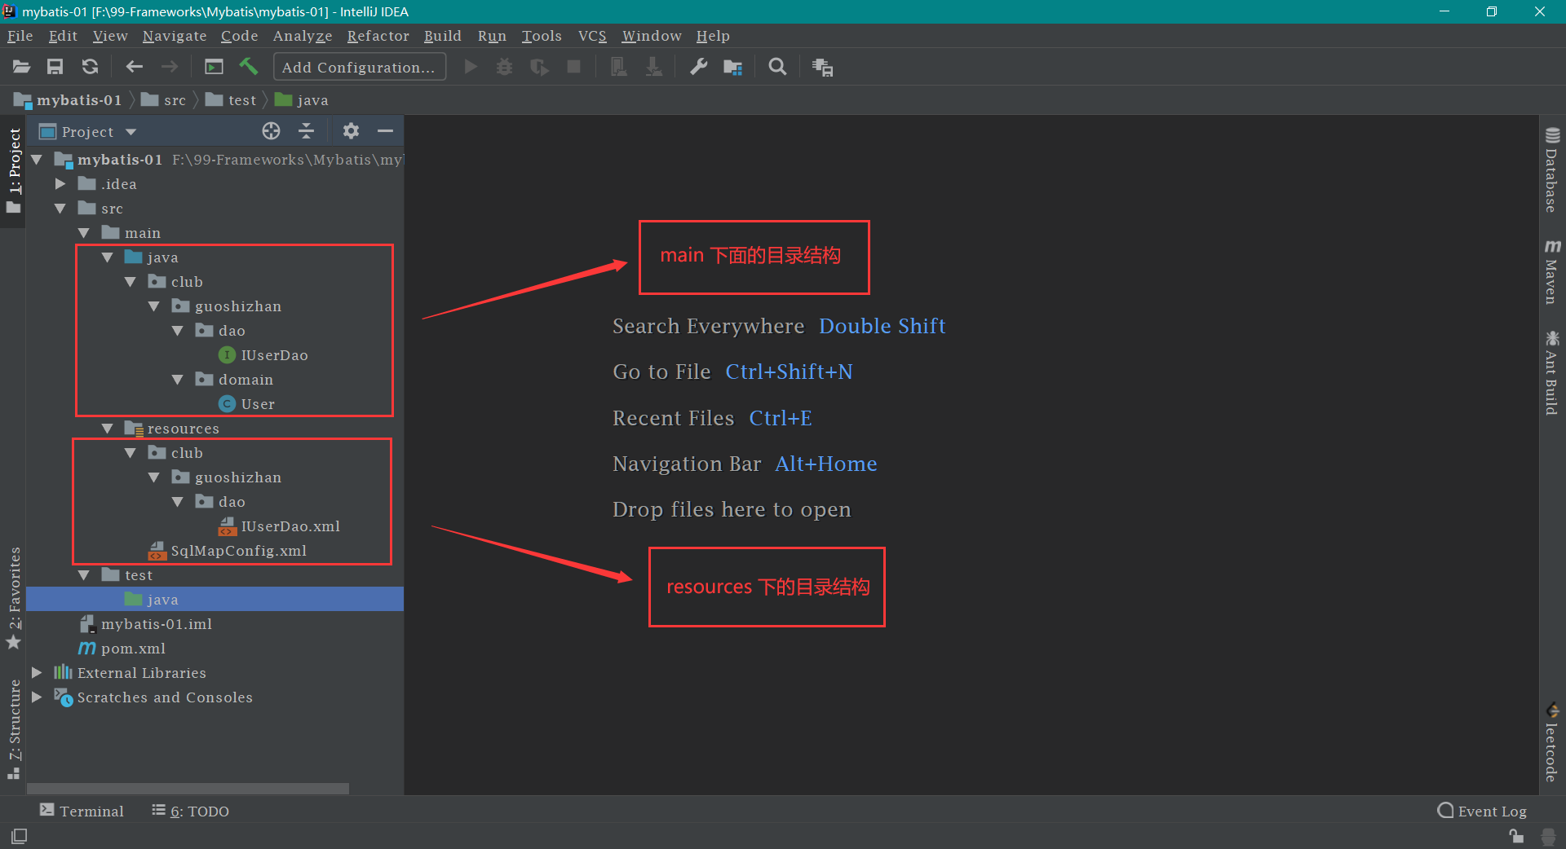Open the Refactor menu

pos(378,36)
